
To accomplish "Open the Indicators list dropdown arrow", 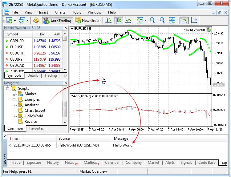I will [x=146, y=21].
